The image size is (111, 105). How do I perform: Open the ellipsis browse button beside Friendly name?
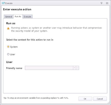[77, 68]
